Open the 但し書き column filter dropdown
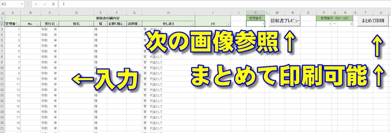 point(193,24)
